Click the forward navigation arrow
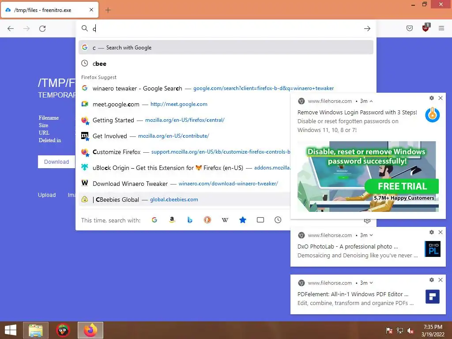Screen dimensions: 452x339 click(x=26, y=29)
